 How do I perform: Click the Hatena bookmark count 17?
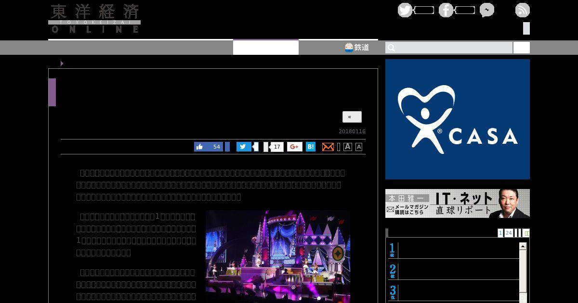[x=277, y=147]
